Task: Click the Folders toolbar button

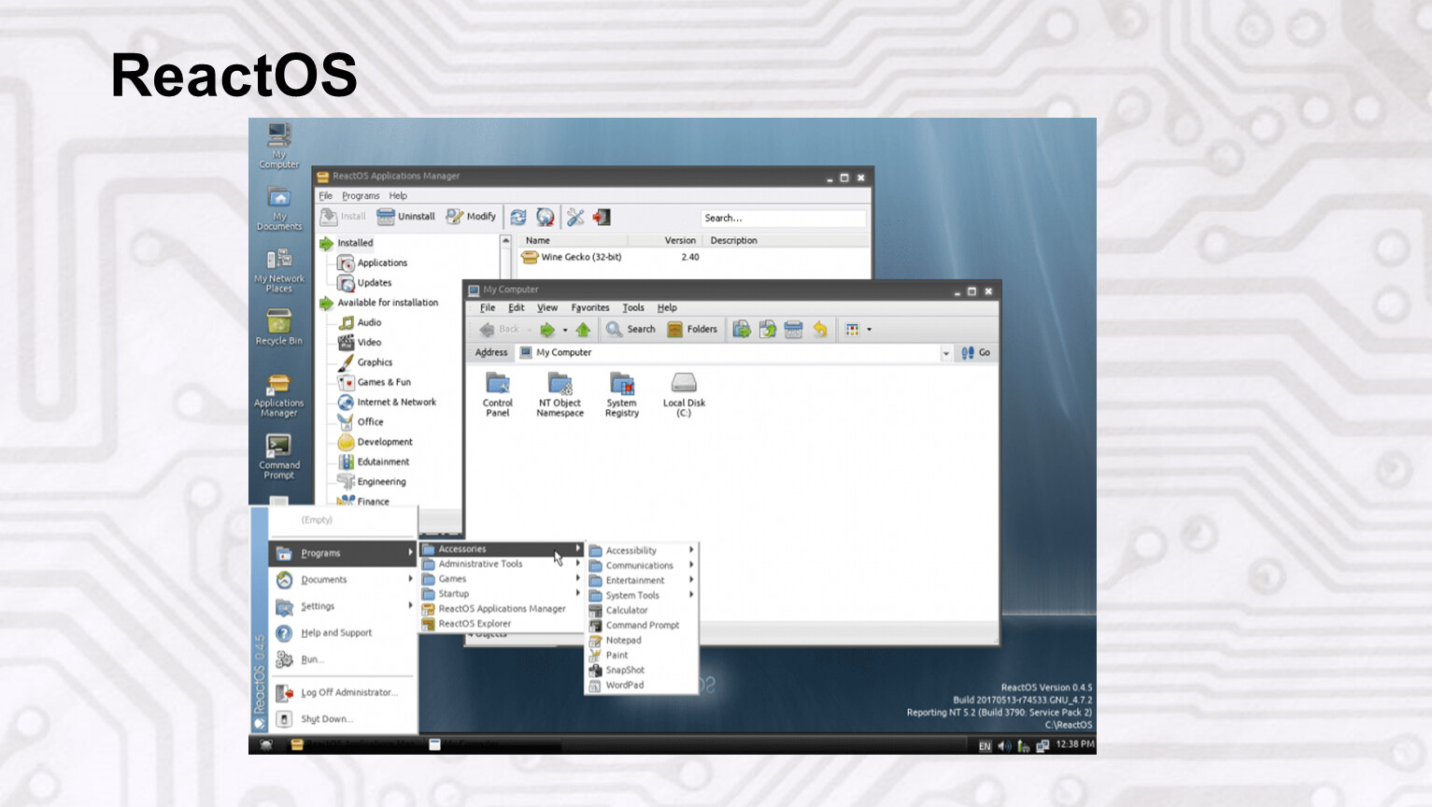Action: [x=692, y=330]
